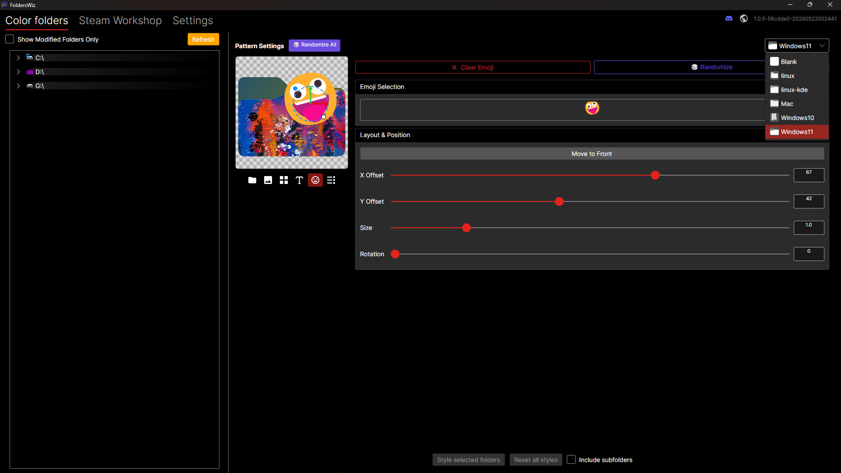Click Style selected folders button
This screenshot has height=473, width=841.
pyautogui.click(x=468, y=459)
